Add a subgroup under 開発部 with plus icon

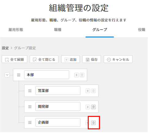(x=88, y=107)
